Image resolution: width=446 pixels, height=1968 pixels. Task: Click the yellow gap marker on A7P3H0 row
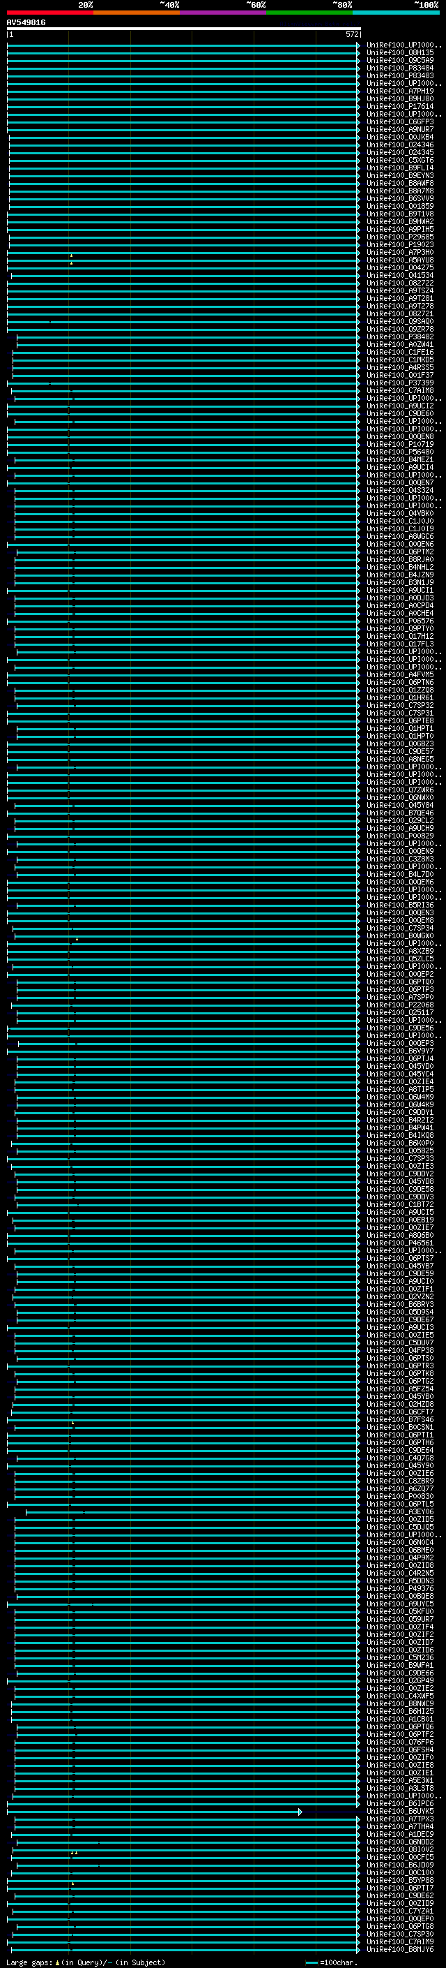[72, 256]
